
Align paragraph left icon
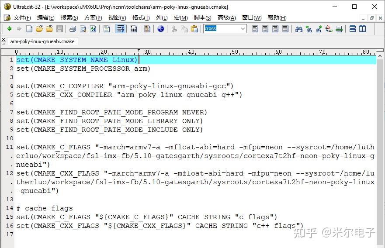[255, 29]
